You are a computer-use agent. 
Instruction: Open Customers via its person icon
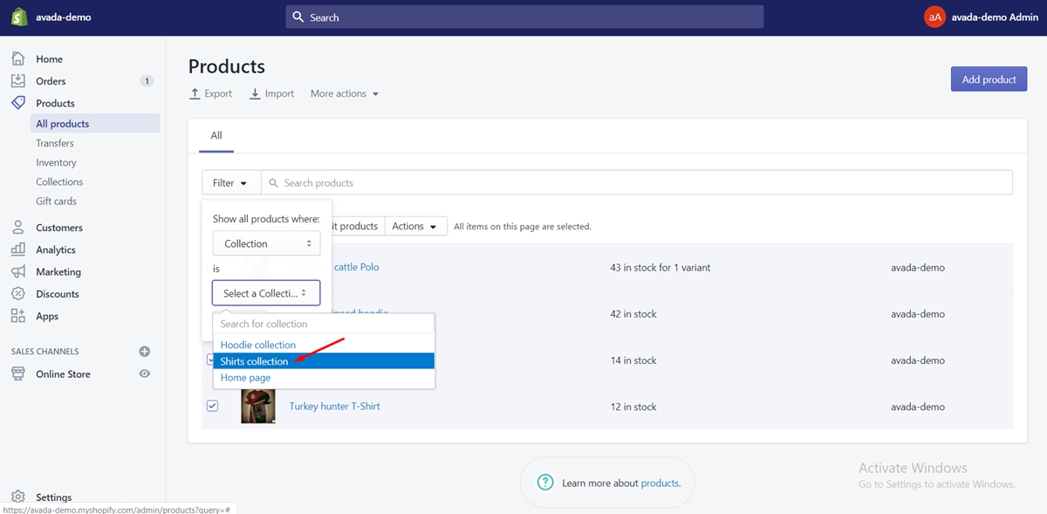click(18, 228)
